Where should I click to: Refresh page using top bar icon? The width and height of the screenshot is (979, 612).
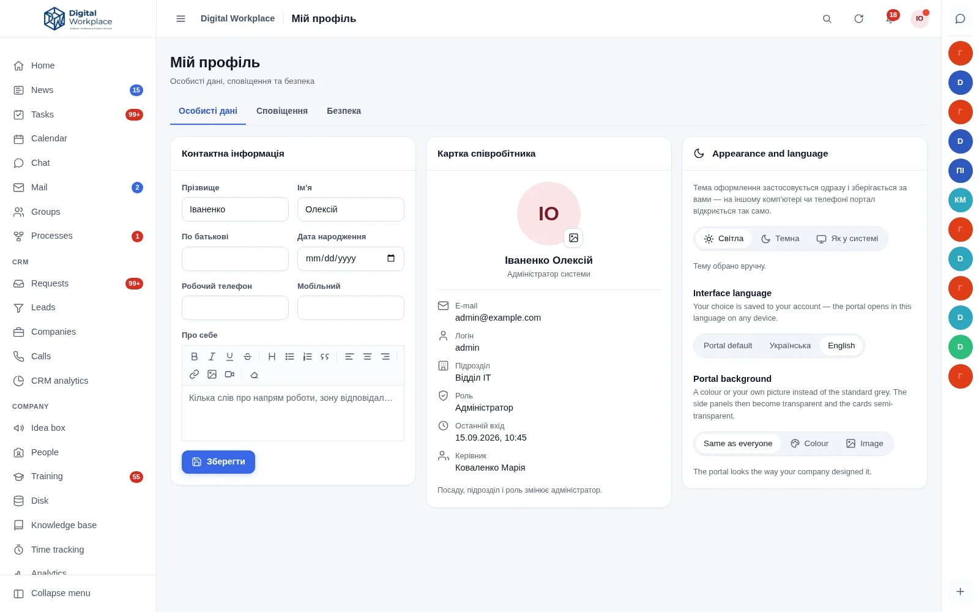859,19
